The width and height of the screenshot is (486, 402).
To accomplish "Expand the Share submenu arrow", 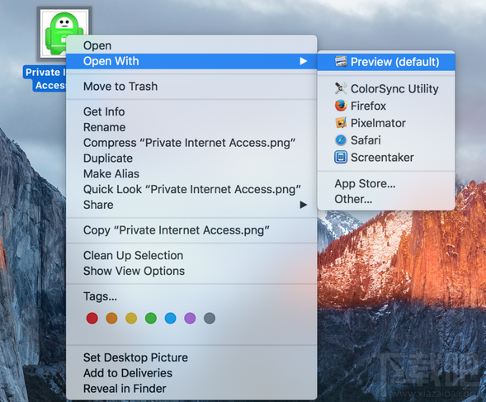I will point(304,205).
